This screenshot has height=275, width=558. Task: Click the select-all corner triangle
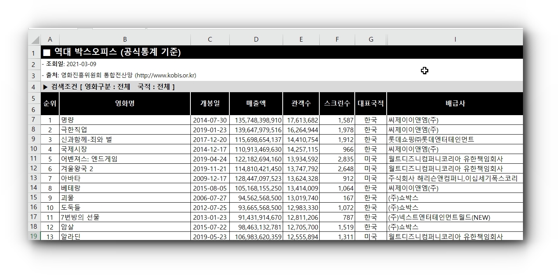tap(35, 40)
